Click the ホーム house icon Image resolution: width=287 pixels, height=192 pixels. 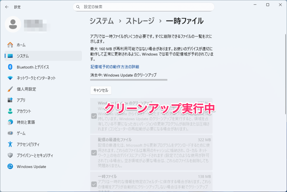(x=10, y=45)
